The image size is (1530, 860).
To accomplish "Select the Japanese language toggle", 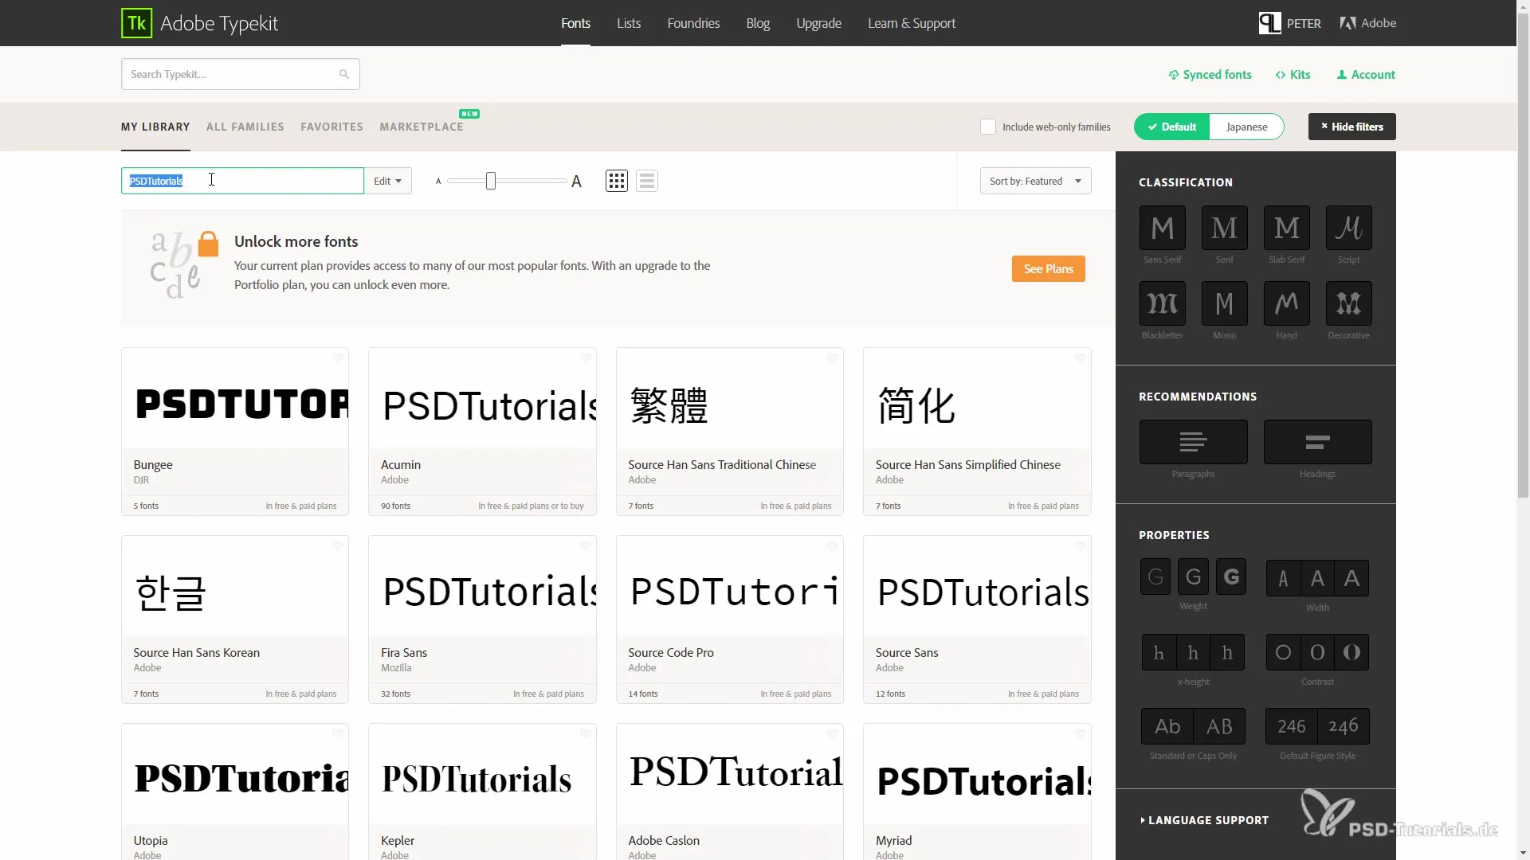I will 1246,127.
